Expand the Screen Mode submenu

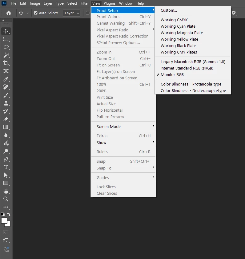click(x=123, y=126)
